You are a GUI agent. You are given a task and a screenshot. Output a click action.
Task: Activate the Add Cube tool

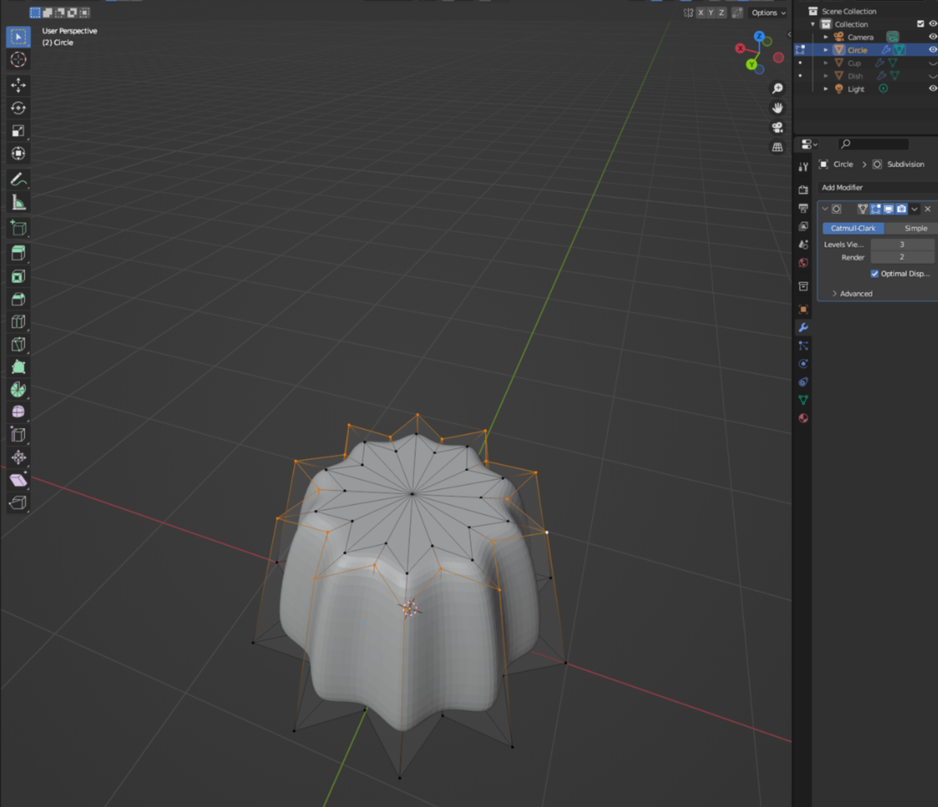[x=19, y=228]
